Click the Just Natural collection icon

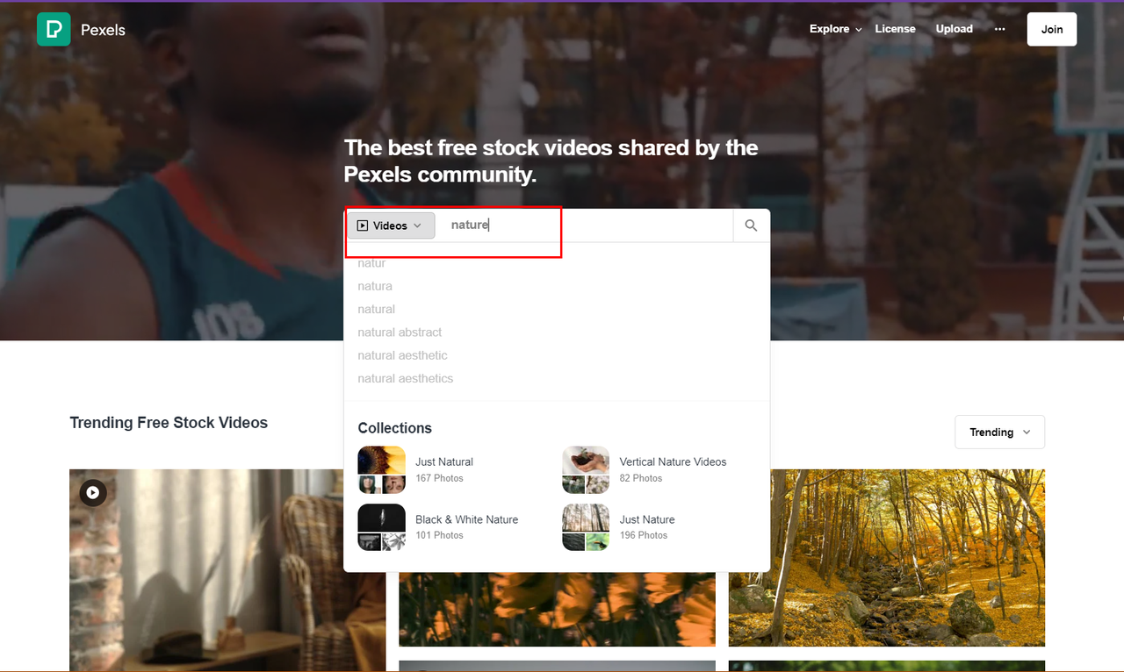tap(381, 469)
